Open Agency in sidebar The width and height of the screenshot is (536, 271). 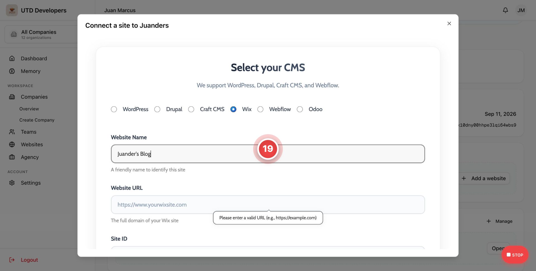30,157
